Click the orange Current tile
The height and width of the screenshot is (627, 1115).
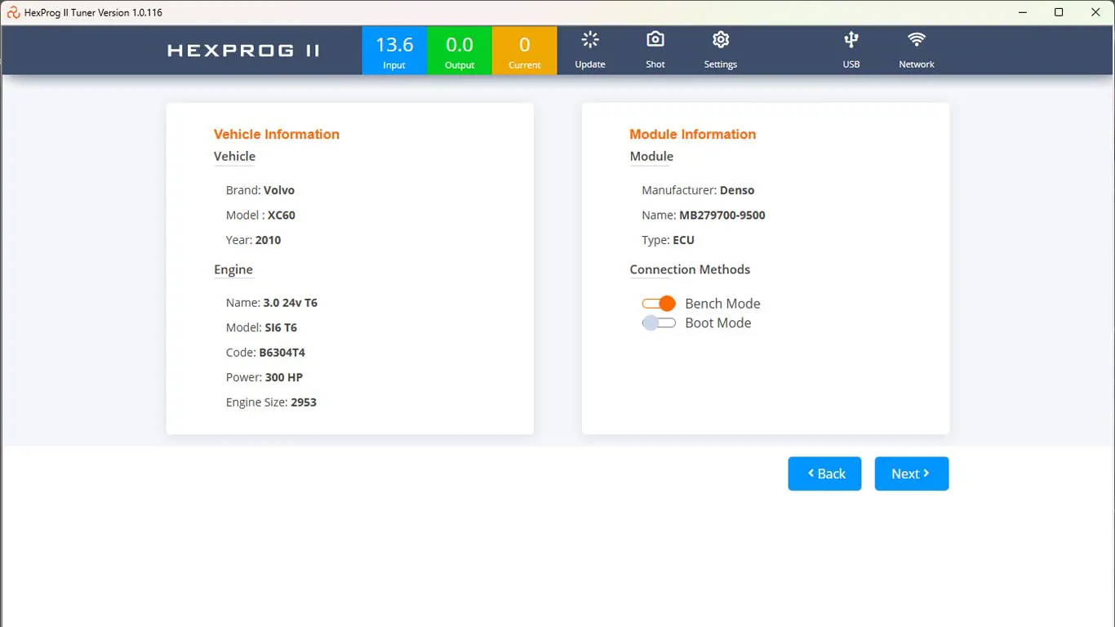(525, 51)
